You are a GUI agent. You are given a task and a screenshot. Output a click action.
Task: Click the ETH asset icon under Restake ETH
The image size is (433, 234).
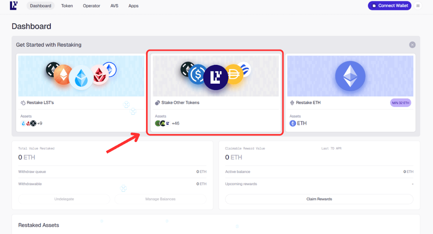(293, 123)
